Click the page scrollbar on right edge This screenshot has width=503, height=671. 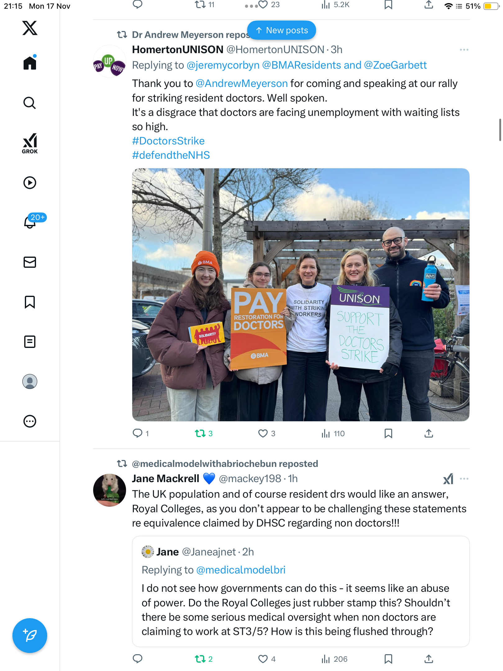point(500,130)
